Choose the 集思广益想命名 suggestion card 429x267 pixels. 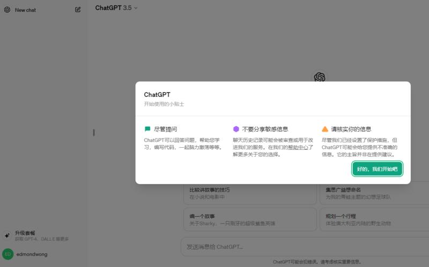374,193
